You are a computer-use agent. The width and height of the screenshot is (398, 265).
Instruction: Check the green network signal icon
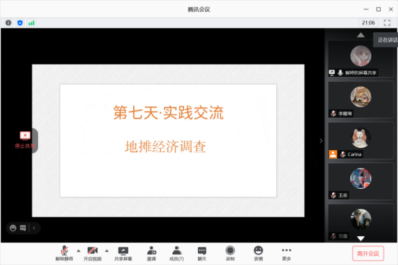pyautogui.click(x=32, y=23)
